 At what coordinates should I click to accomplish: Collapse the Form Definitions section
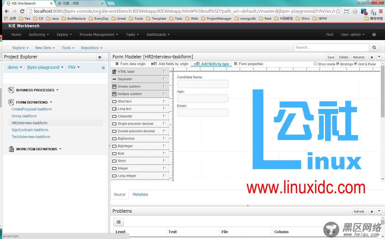pyautogui.click(x=51, y=102)
